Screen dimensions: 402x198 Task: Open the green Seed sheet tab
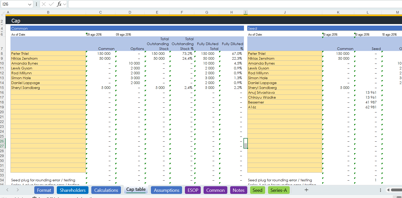(x=258, y=190)
